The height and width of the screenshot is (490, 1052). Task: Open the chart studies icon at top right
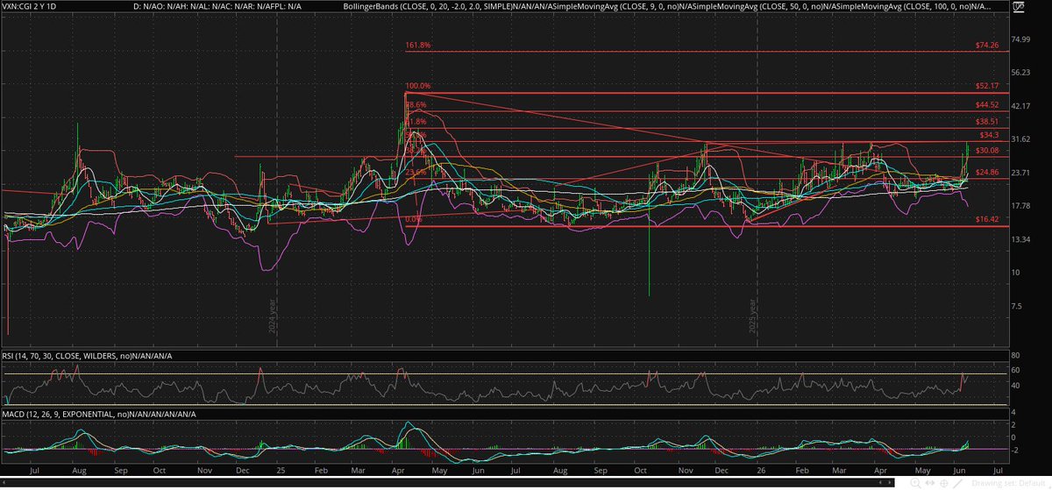[x=1019, y=7]
